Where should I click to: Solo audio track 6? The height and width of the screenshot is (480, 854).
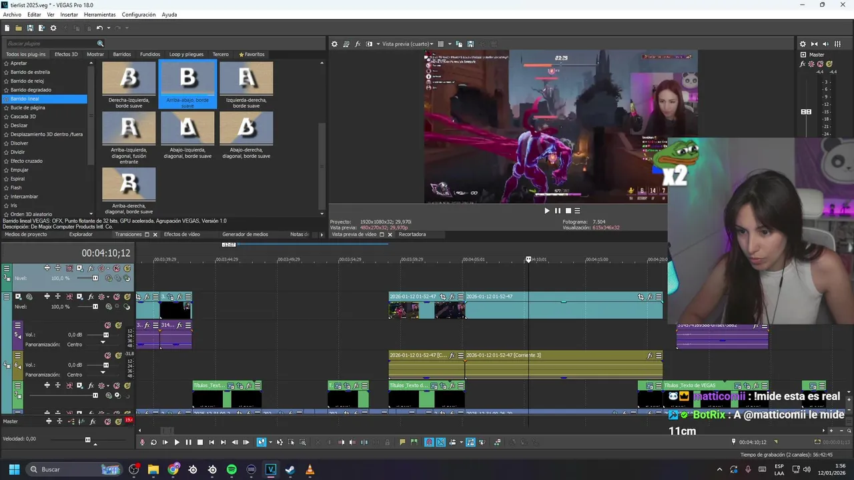[118, 355]
